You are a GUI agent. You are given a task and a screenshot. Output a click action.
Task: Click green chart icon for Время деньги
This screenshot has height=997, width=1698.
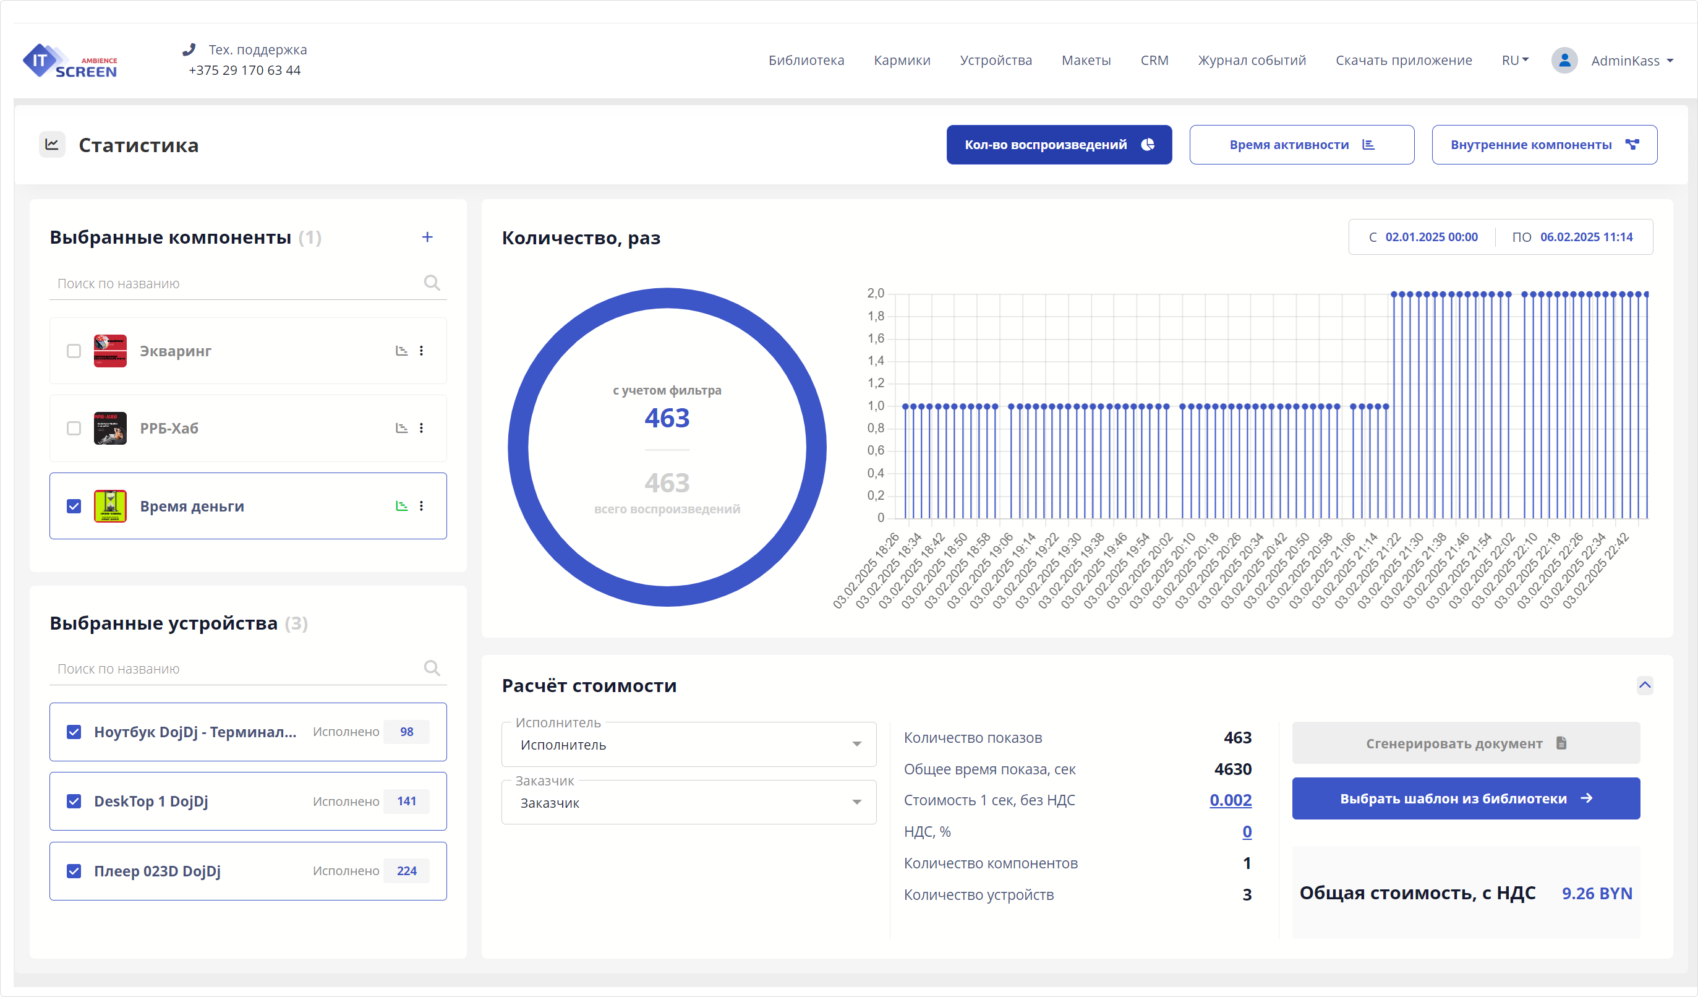tap(401, 507)
